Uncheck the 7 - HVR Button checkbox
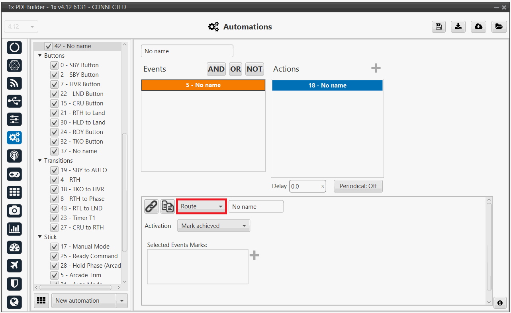Viewport: 511px width, 313px height. coord(55,84)
